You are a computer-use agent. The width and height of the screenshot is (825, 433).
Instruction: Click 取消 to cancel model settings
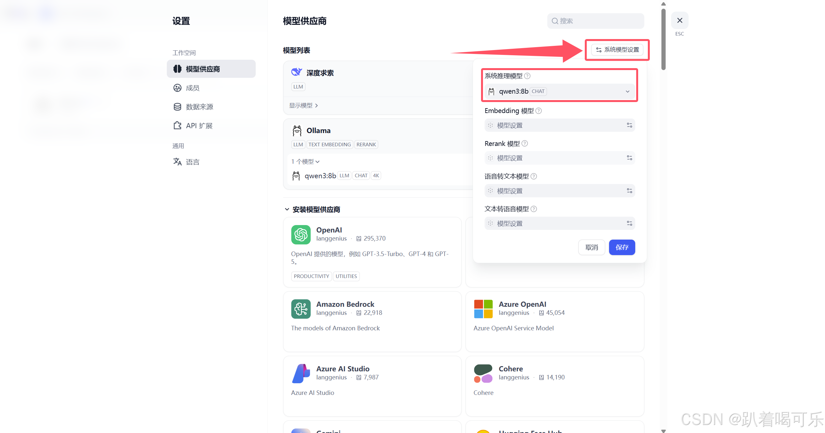pos(591,247)
